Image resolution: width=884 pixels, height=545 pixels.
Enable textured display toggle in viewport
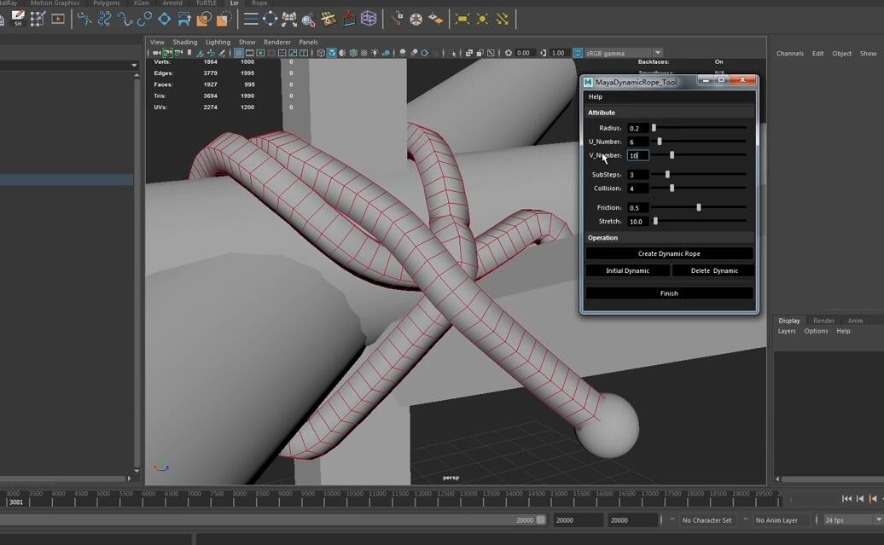point(353,53)
